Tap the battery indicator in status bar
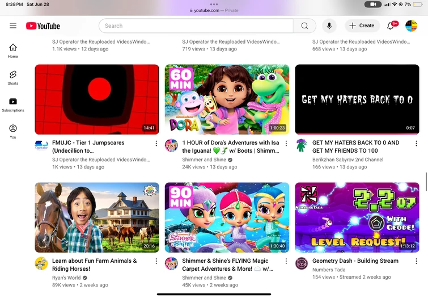This screenshot has width=428, height=298. (417, 5)
